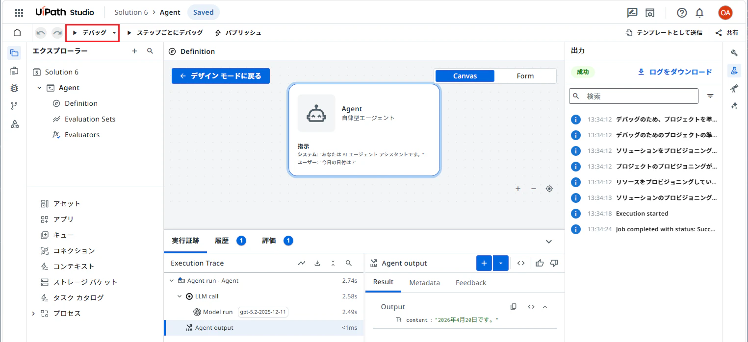Expand the プロセス tree node
This screenshot has height=342, width=748.
33,314
